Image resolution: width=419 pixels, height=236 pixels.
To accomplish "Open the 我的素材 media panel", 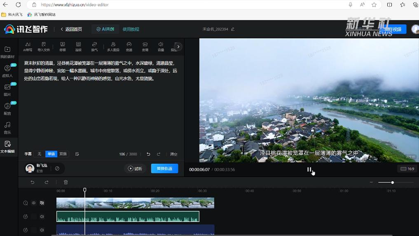I will [x=7, y=52].
